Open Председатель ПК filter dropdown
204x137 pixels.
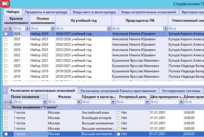pyautogui.click(x=165, y=28)
